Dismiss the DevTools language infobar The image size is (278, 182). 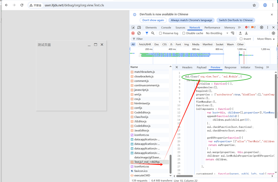point(272,15)
